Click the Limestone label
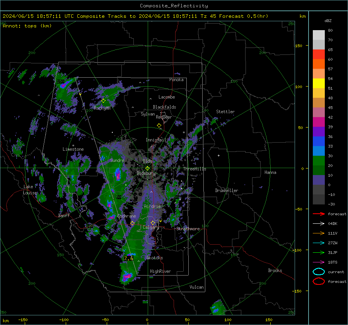Screen dimensions: 348x325 coord(73,149)
